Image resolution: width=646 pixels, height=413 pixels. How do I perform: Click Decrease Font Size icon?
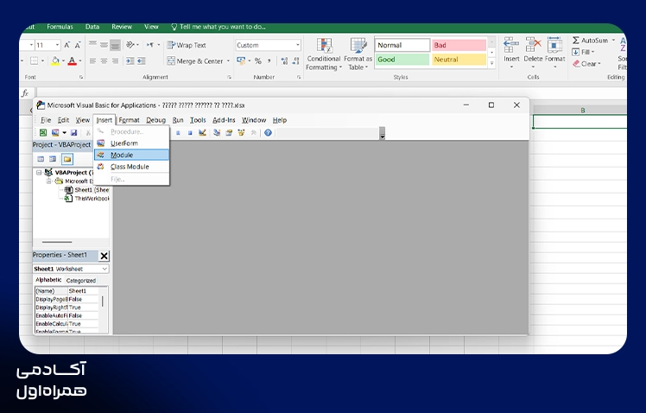tap(78, 45)
